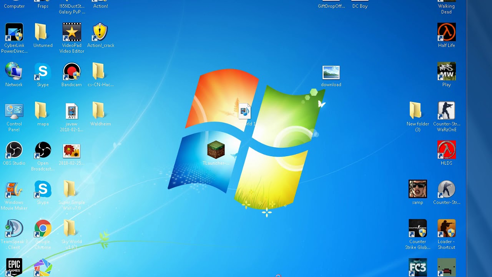Image resolution: width=492 pixels, height=277 pixels.
Task: Open Counter Strike Global Offensive shortcut
Action: click(x=417, y=229)
